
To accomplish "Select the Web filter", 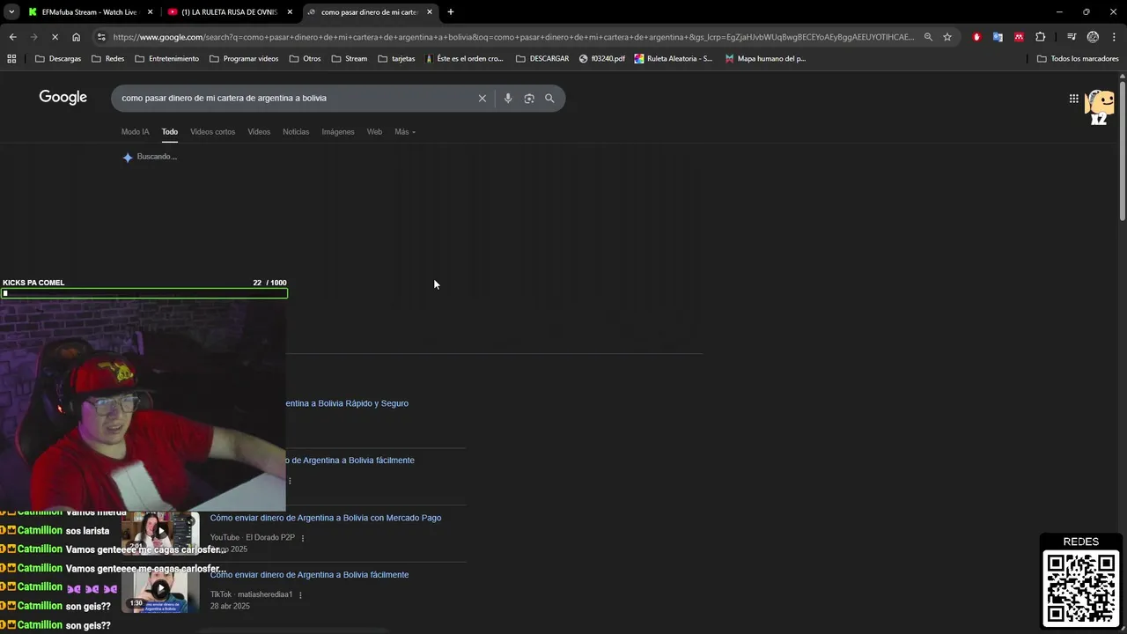I will pyautogui.click(x=374, y=132).
